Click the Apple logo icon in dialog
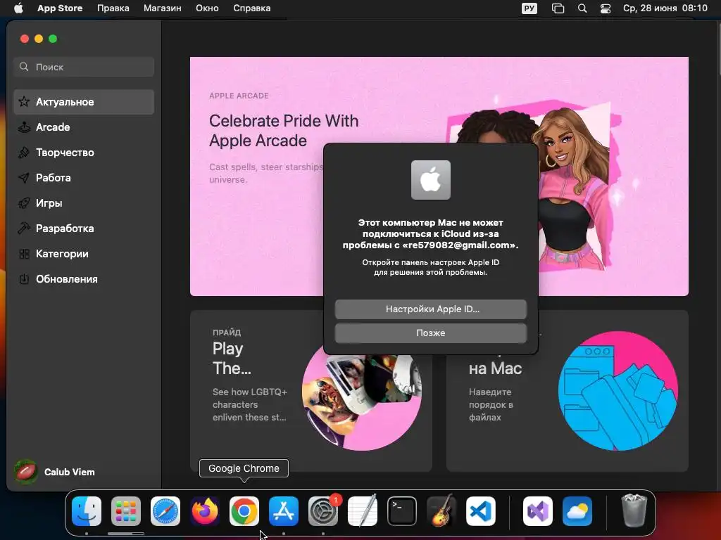 431,180
